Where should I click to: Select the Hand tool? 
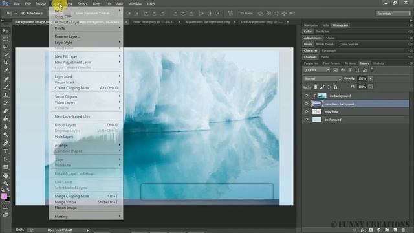[6, 175]
